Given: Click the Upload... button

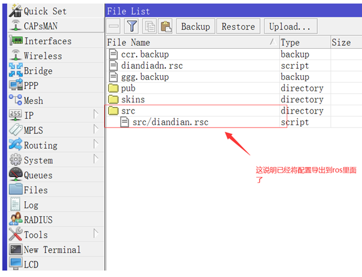Looking at the screenshot, I should (291, 26).
